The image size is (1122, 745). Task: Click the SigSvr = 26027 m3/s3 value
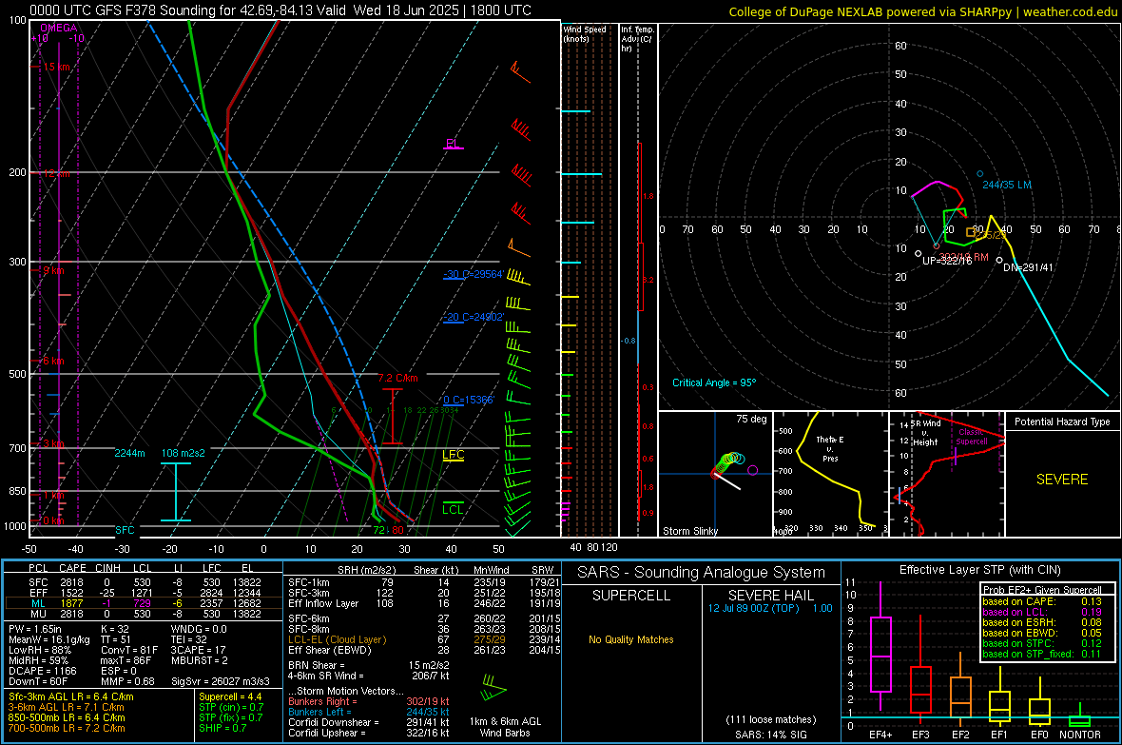pos(221,681)
